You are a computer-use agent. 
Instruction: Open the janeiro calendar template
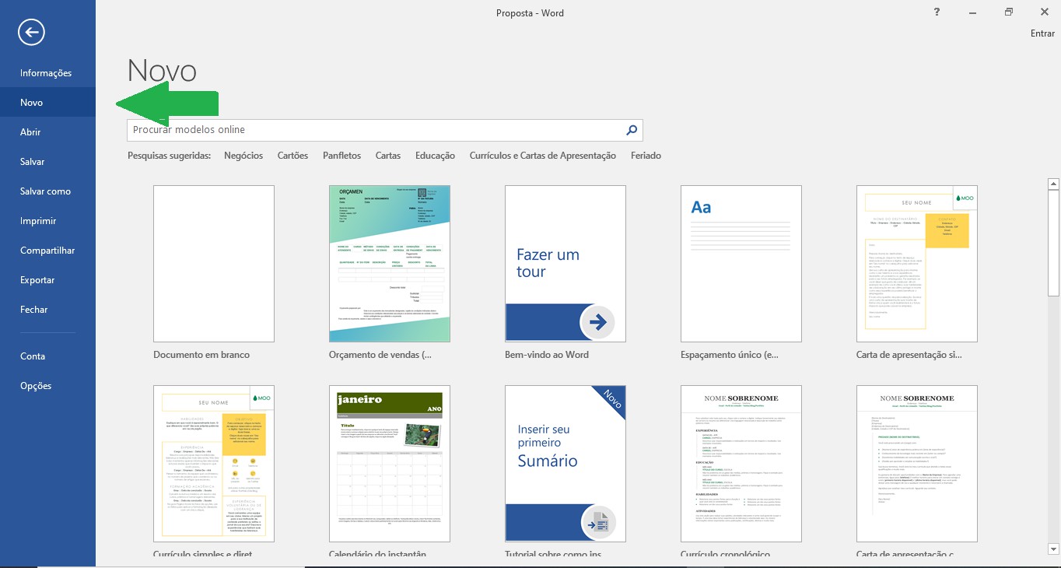(x=390, y=464)
